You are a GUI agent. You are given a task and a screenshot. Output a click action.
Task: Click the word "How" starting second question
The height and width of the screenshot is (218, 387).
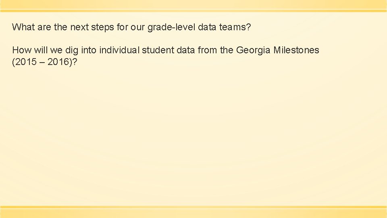coord(21,50)
